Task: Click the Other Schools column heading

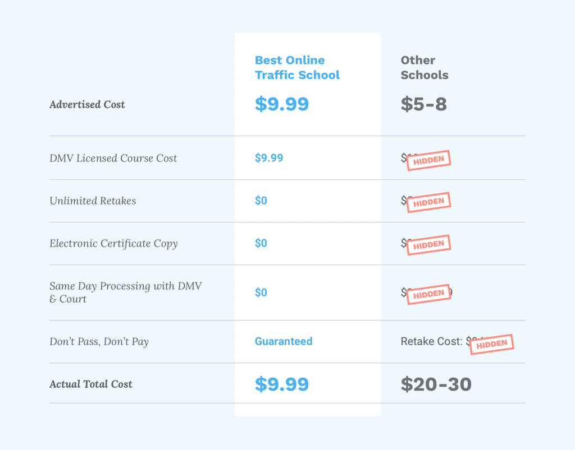Action: click(x=425, y=68)
